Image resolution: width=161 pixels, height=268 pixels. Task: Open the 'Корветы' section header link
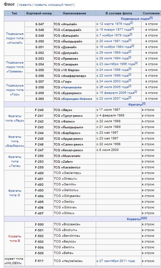134,219
